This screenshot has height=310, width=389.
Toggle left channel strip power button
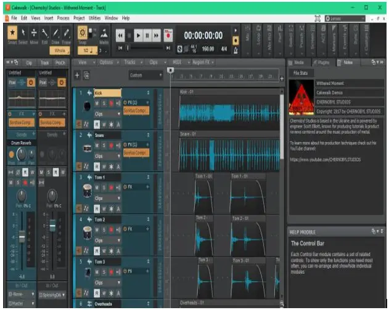31,82
